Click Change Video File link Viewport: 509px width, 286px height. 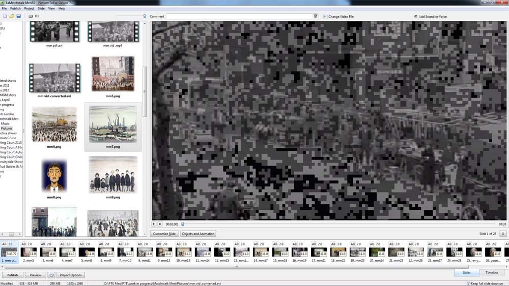point(341,17)
